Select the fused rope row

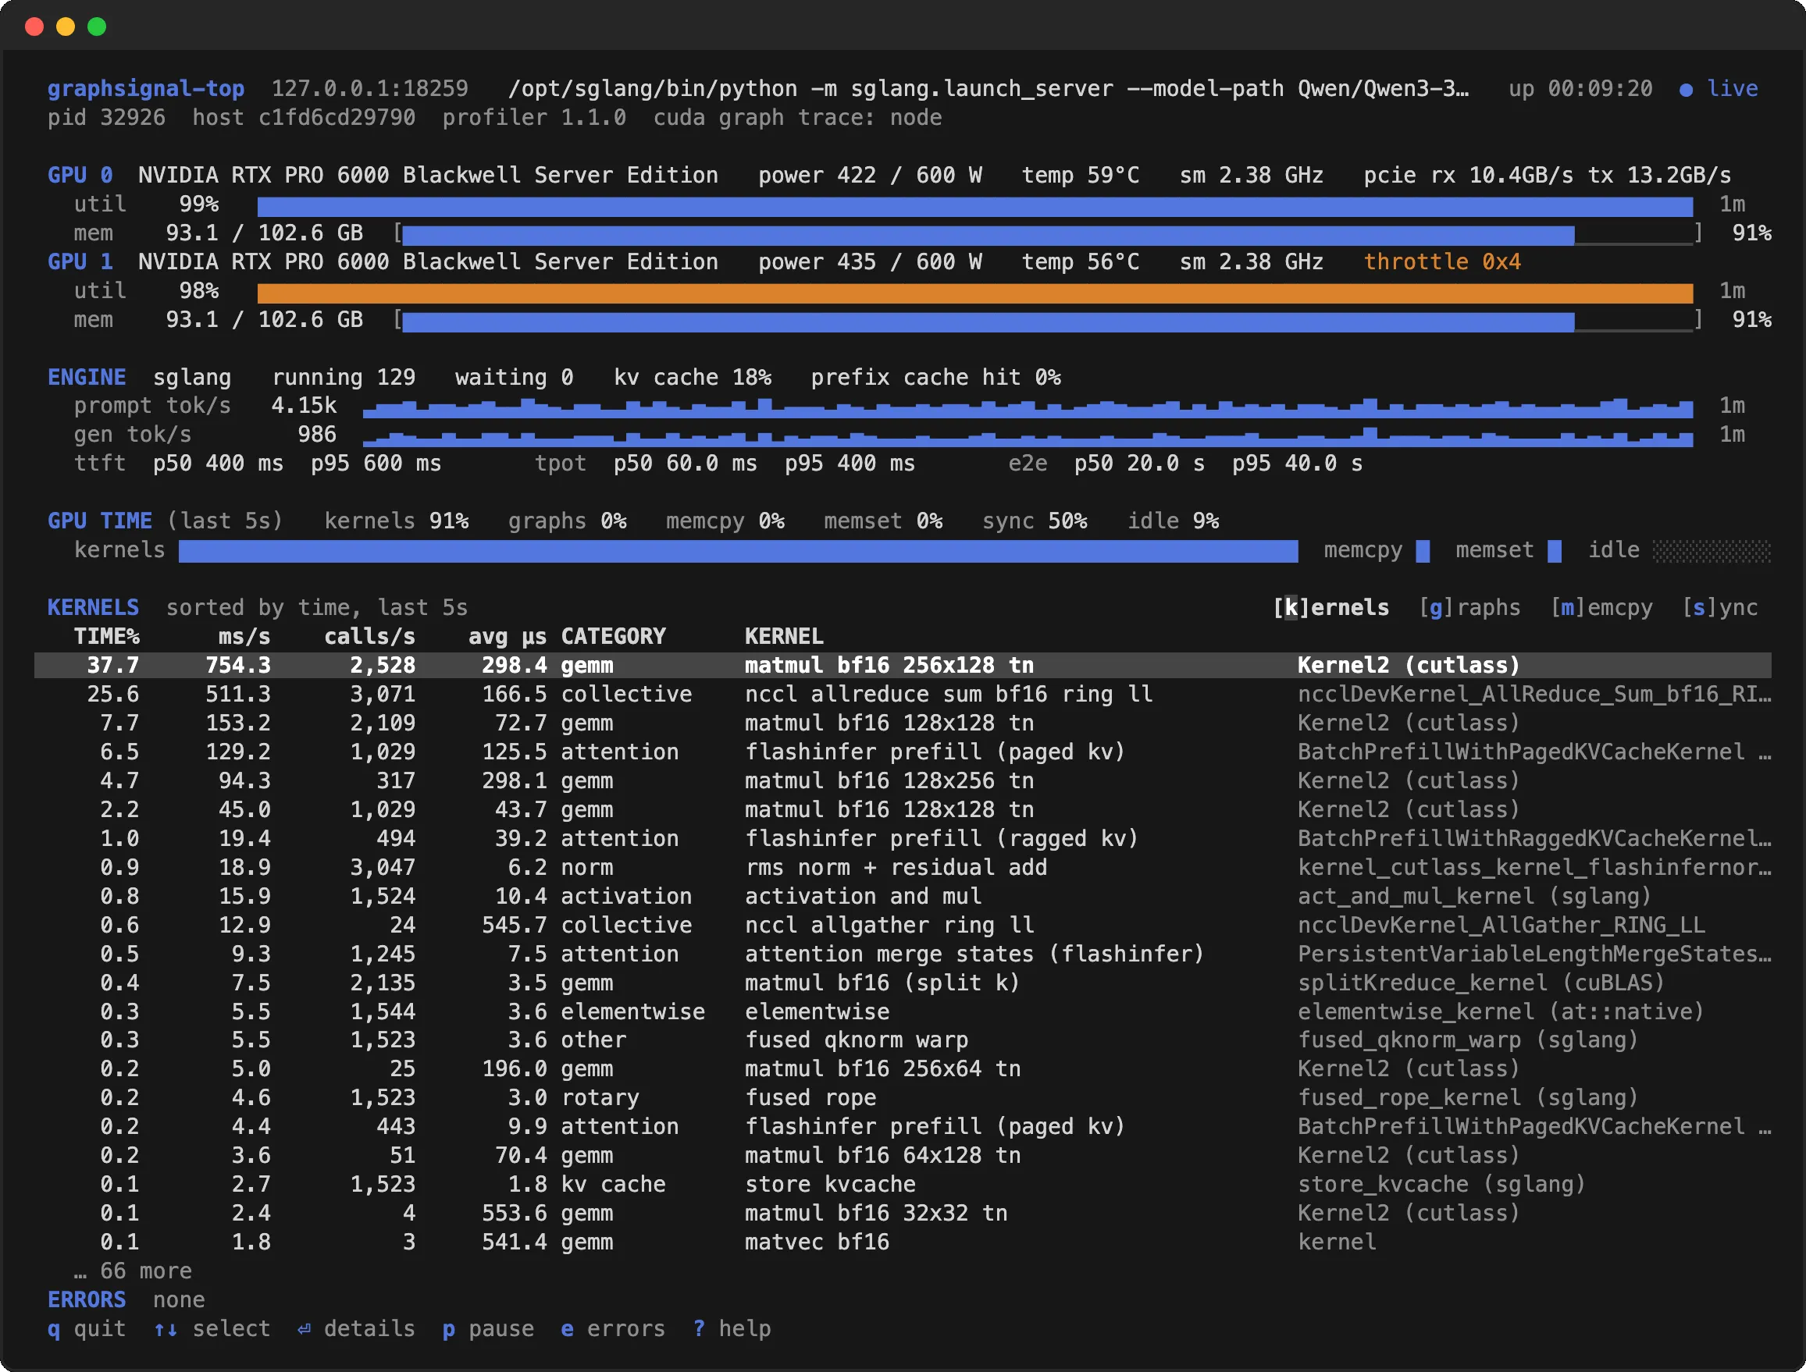click(x=903, y=1097)
